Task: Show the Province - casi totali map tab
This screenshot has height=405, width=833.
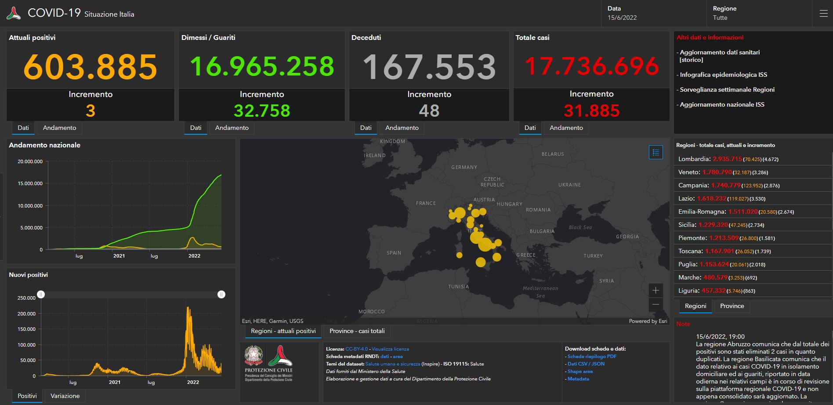Action: tap(357, 331)
